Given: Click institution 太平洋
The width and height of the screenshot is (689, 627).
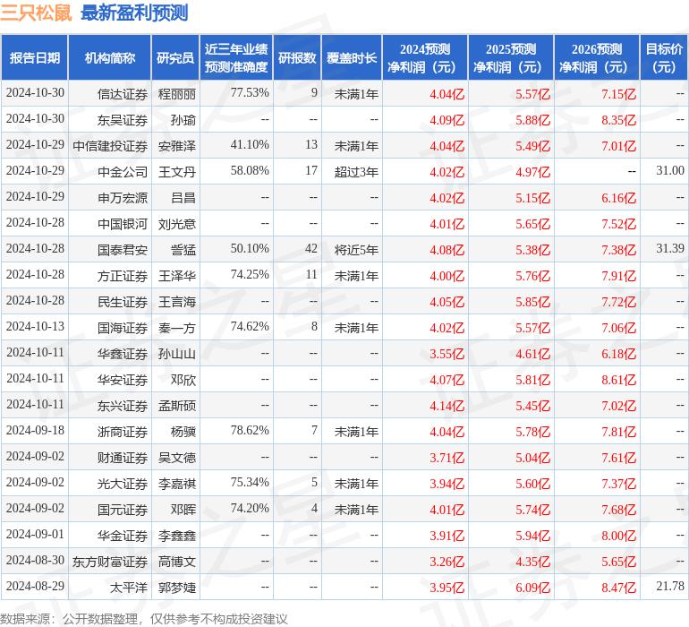Looking at the screenshot, I should click(x=129, y=587).
